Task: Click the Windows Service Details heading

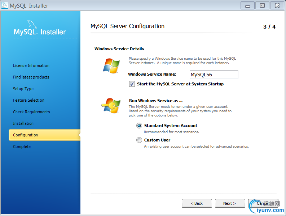Action: pos(119,49)
